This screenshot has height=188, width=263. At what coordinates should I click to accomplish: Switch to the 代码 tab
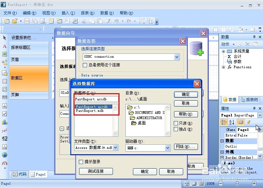(20, 174)
